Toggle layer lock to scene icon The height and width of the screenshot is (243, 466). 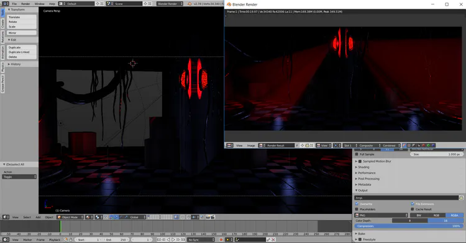[176, 217]
